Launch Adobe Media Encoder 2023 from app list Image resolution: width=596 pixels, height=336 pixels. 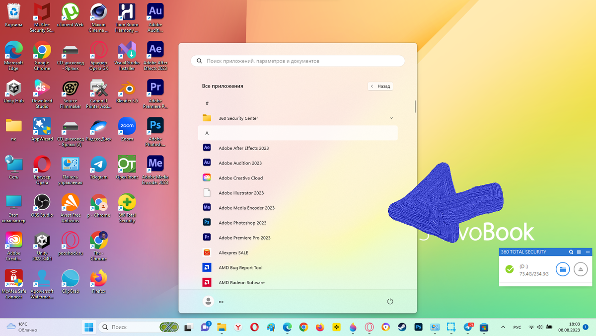click(x=298, y=208)
